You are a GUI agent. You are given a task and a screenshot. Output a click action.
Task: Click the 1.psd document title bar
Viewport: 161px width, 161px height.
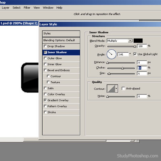point(19,23)
